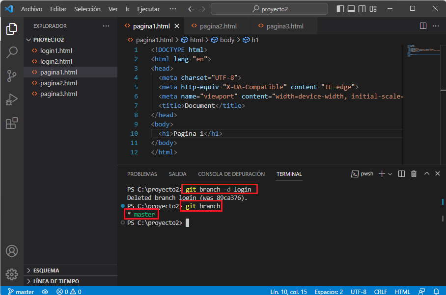The width and height of the screenshot is (446, 295).
Task: Create a new terminal with plus icon
Action: pos(382,174)
